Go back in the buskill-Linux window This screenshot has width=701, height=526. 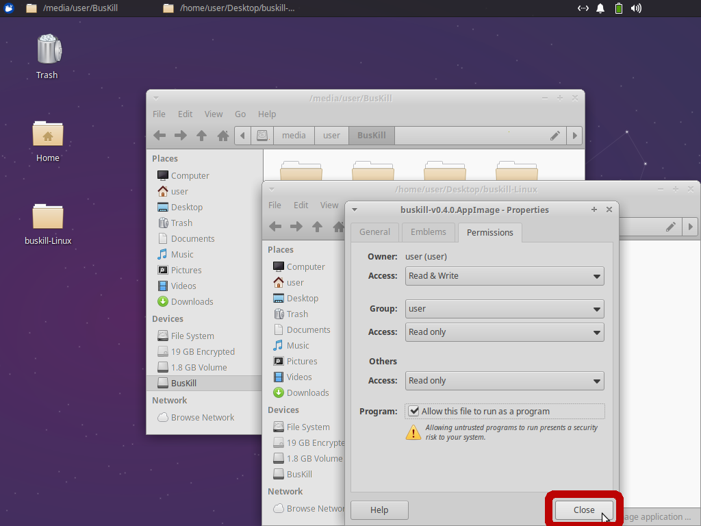click(275, 226)
